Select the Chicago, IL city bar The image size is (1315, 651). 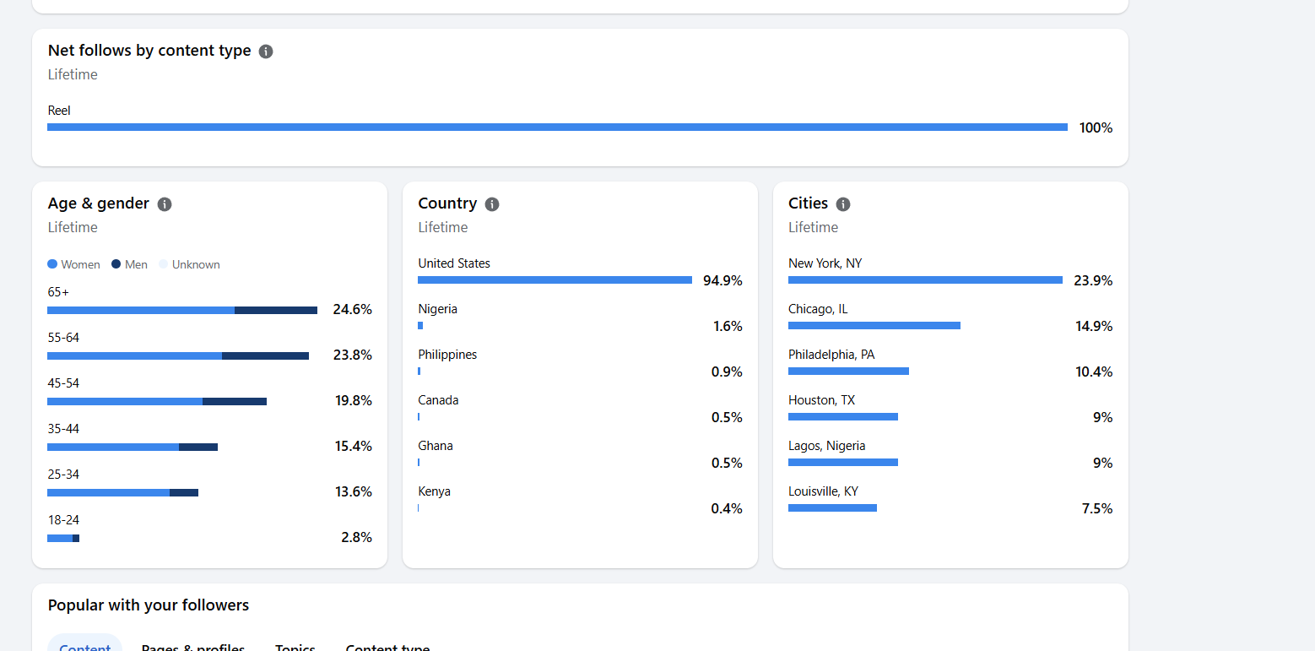pyautogui.click(x=874, y=326)
